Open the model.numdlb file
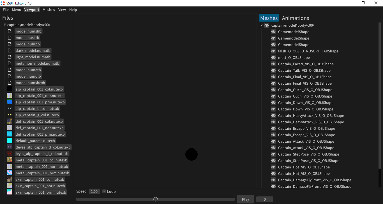 tap(28, 76)
